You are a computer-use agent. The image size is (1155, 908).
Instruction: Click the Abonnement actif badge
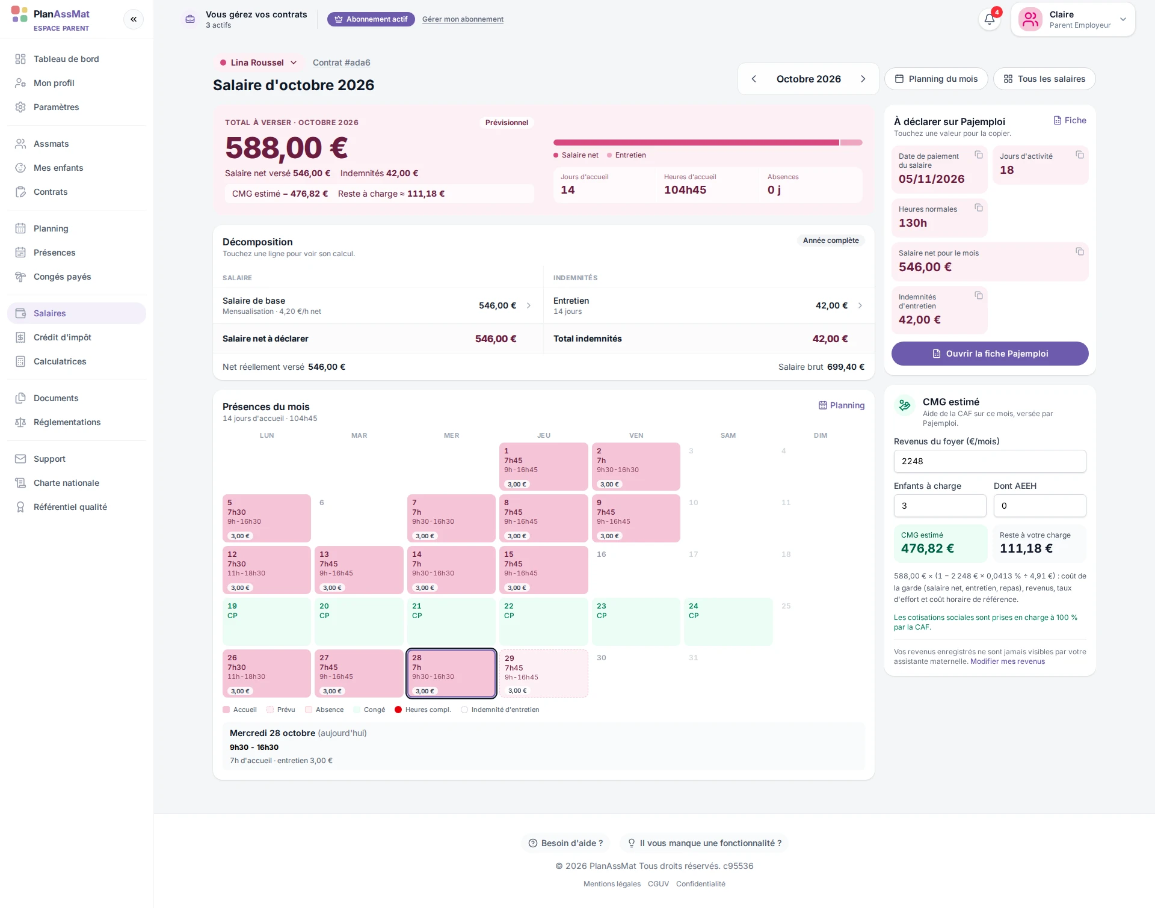pyautogui.click(x=371, y=19)
